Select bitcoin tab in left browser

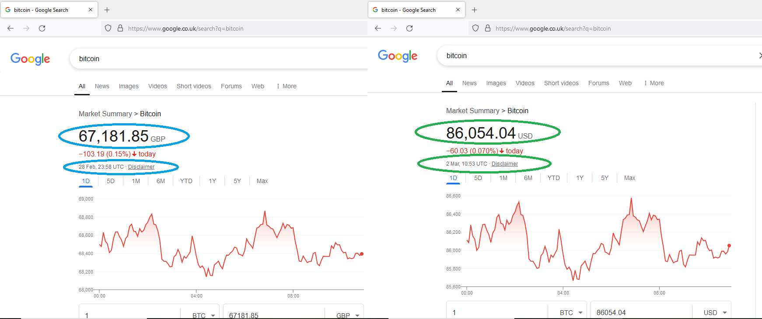pos(49,10)
